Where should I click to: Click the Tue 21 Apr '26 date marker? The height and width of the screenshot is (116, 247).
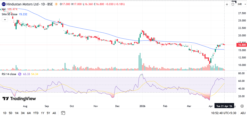[x=224, y=106]
